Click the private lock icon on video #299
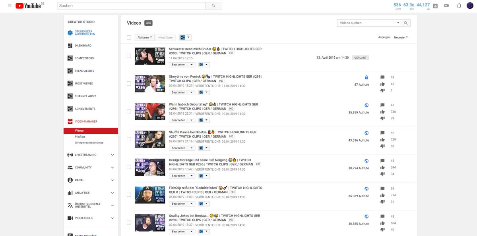The width and height of the screenshot is (477, 236). click(366, 77)
